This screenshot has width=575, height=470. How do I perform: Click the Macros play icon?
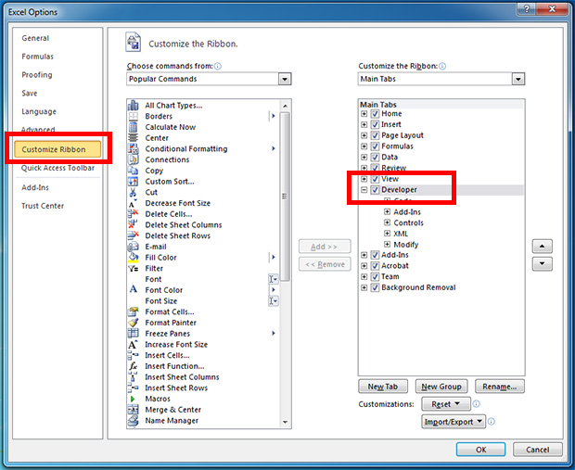pos(133,399)
